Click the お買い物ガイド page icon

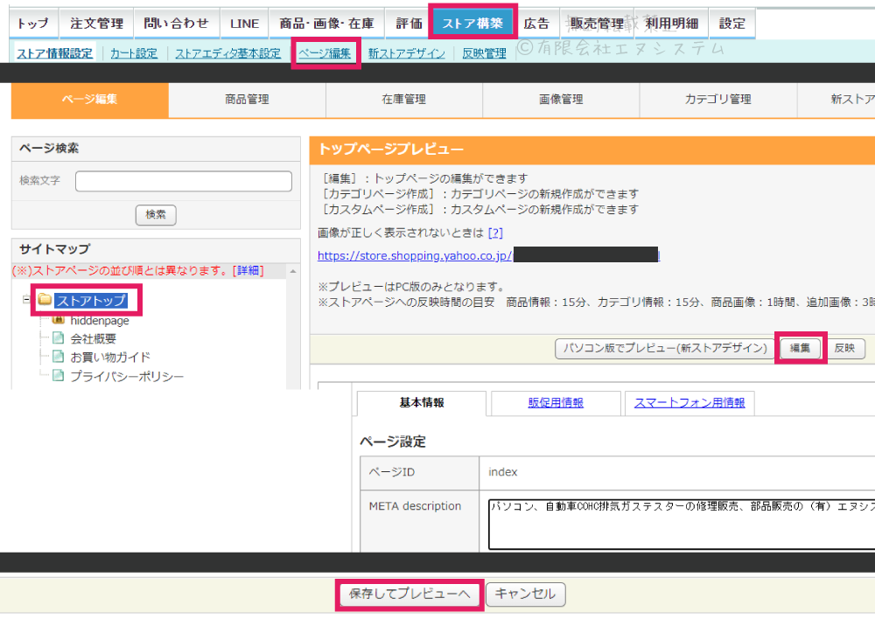(x=58, y=356)
